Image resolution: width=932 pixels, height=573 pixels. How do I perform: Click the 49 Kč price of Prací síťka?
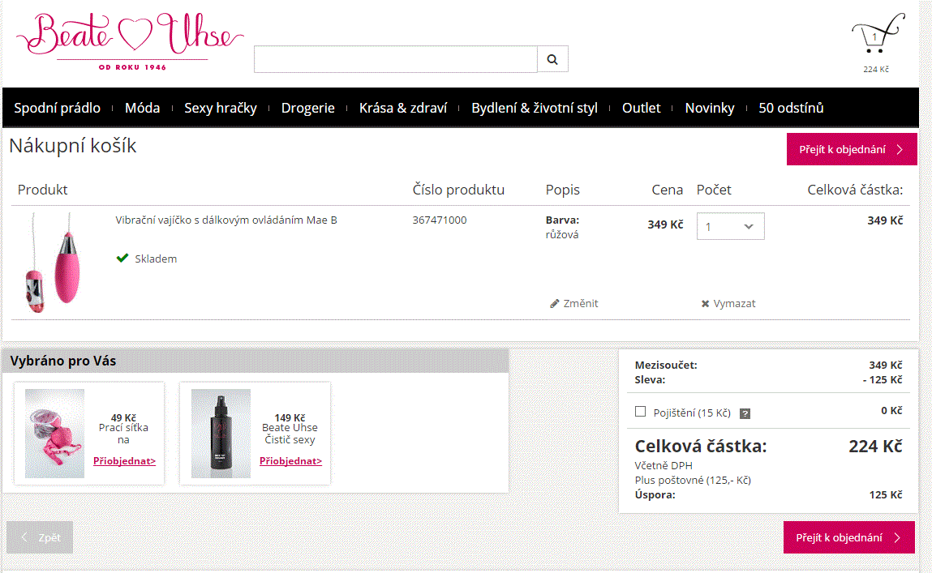(123, 418)
